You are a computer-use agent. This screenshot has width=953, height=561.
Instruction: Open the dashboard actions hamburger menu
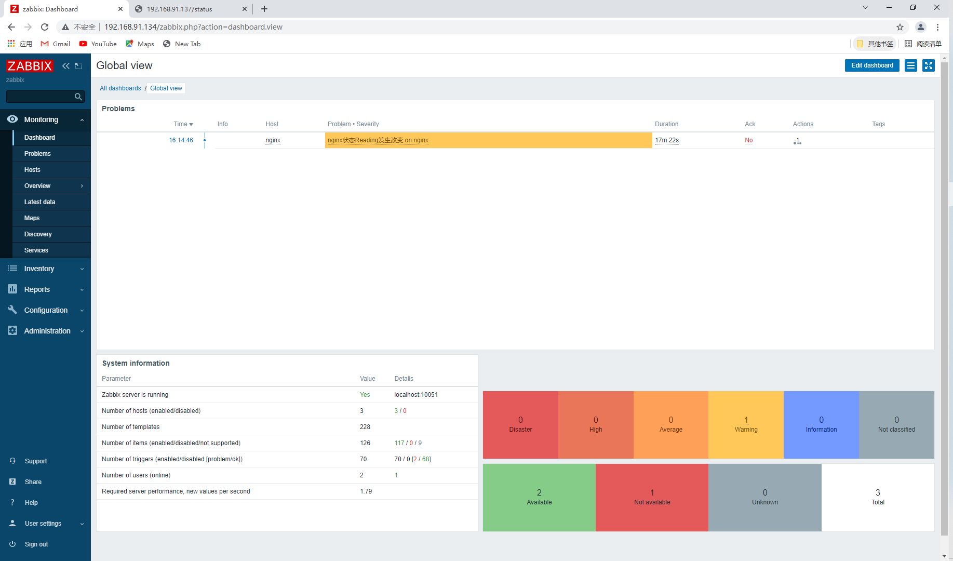click(x=911, y=65)
